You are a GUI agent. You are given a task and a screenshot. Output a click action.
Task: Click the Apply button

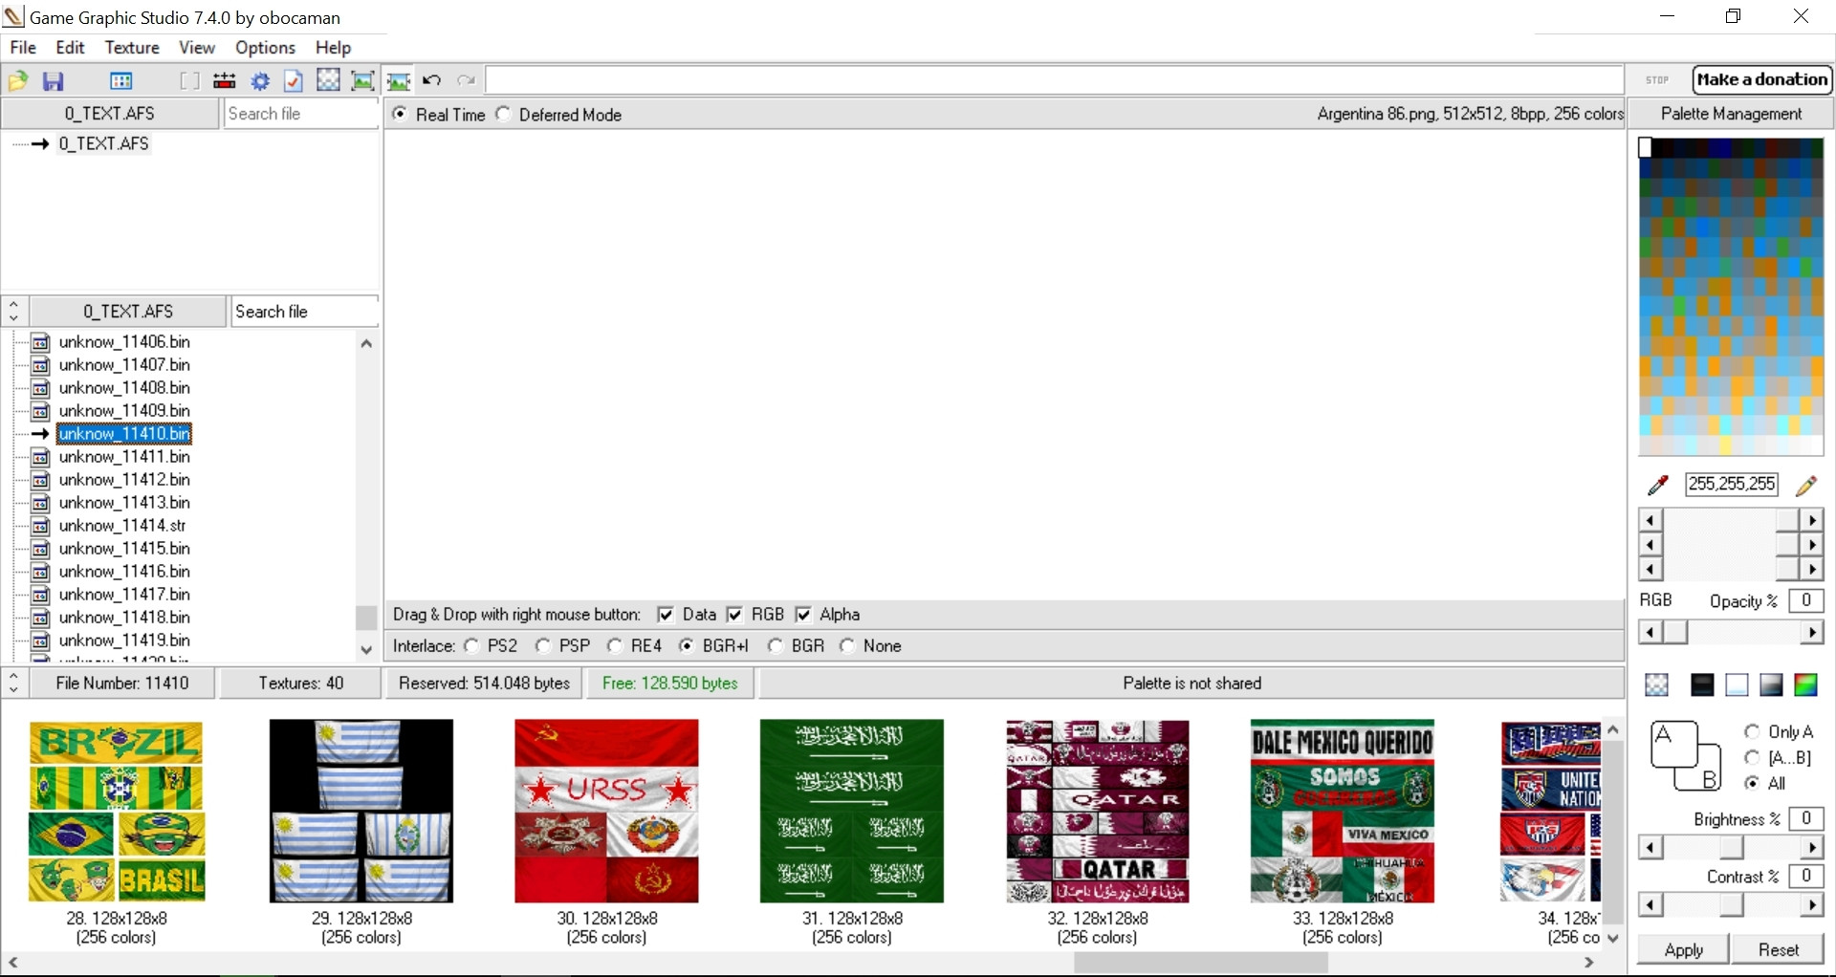[x=1683, y=950]
